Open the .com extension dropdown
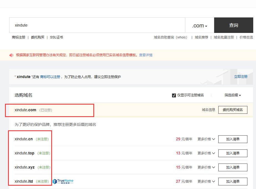Viewport: 256px width, 189px height. point(199,25)
